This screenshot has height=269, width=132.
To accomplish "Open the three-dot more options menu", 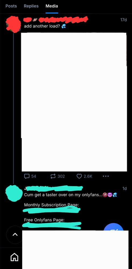I will [x=106, y=176].
